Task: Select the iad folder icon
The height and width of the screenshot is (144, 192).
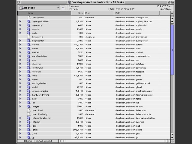Action: coord(29,103)
